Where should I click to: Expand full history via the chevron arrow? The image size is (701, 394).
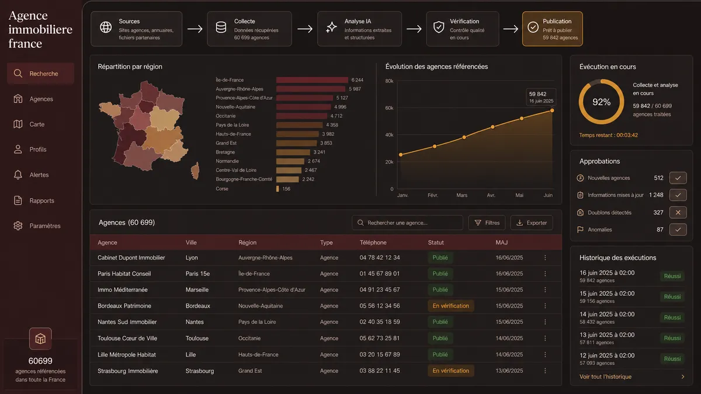pyautogui.click(x=683, y=376)
